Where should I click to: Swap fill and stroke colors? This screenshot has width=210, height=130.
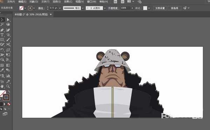click(x=9, y=91)
